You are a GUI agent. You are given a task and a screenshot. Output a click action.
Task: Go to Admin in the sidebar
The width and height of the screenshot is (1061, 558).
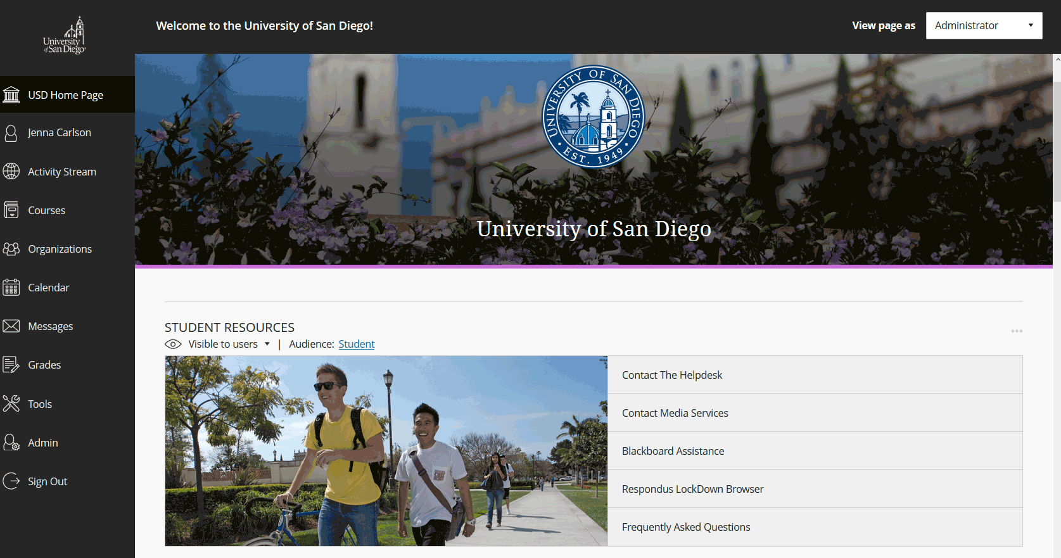tap(67, 442)
